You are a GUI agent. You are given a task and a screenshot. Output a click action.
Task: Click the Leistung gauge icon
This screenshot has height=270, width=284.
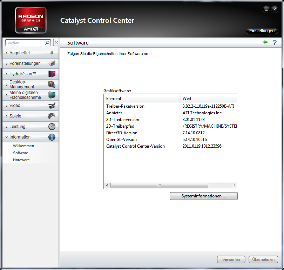pos(52,126)
